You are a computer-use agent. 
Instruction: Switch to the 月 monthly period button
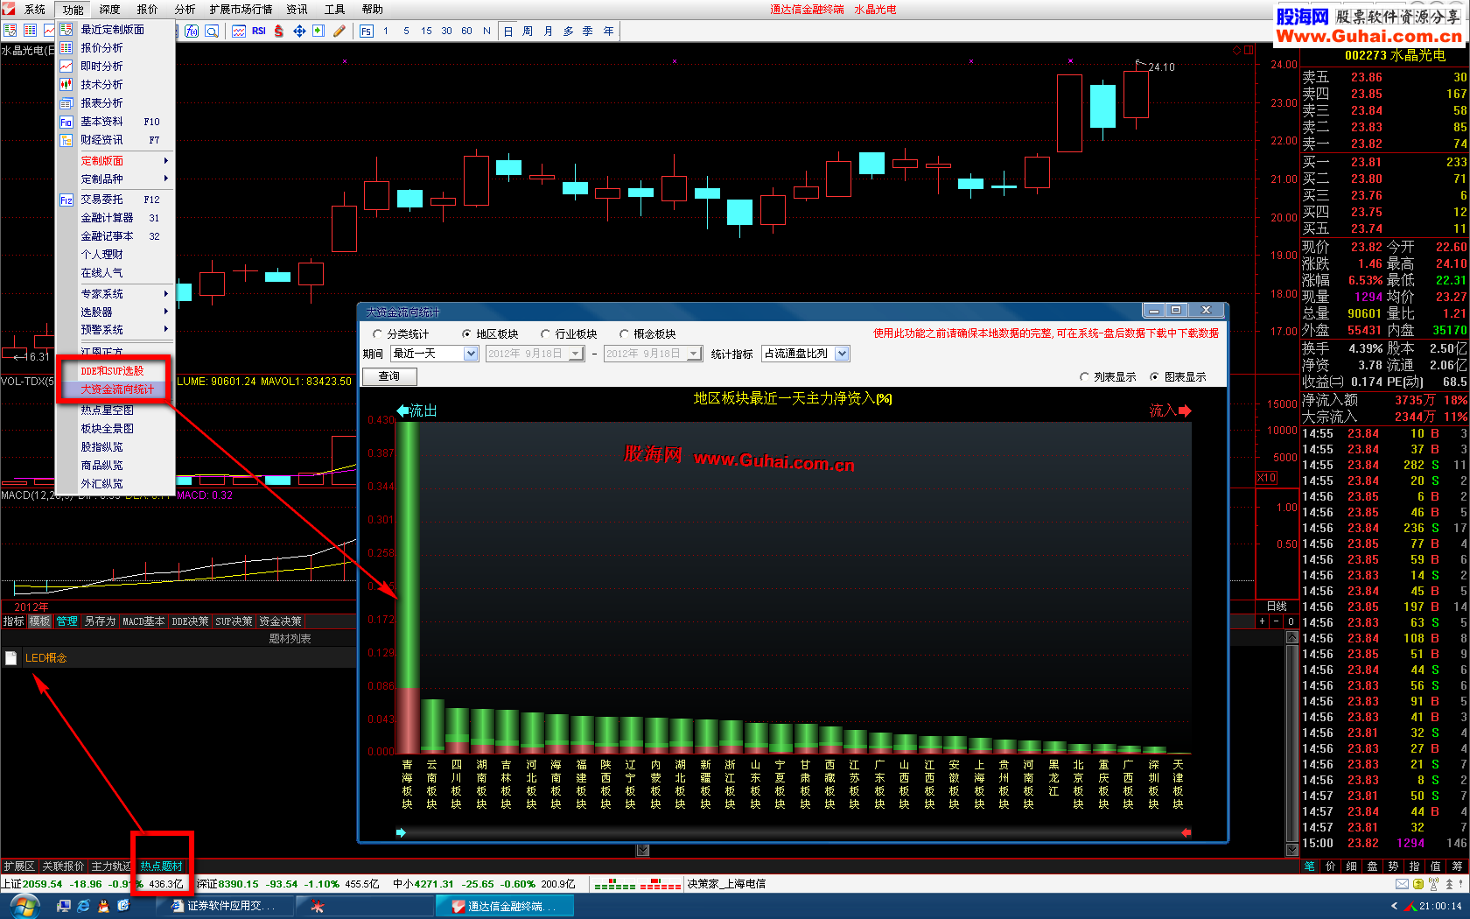(548, 31)
